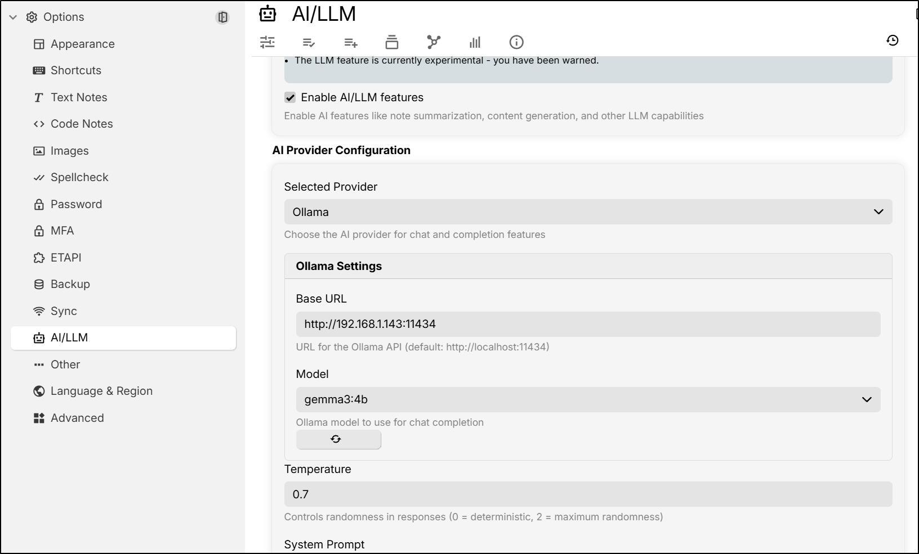Open the sliders basic properties tab

(x=267, y=42)
